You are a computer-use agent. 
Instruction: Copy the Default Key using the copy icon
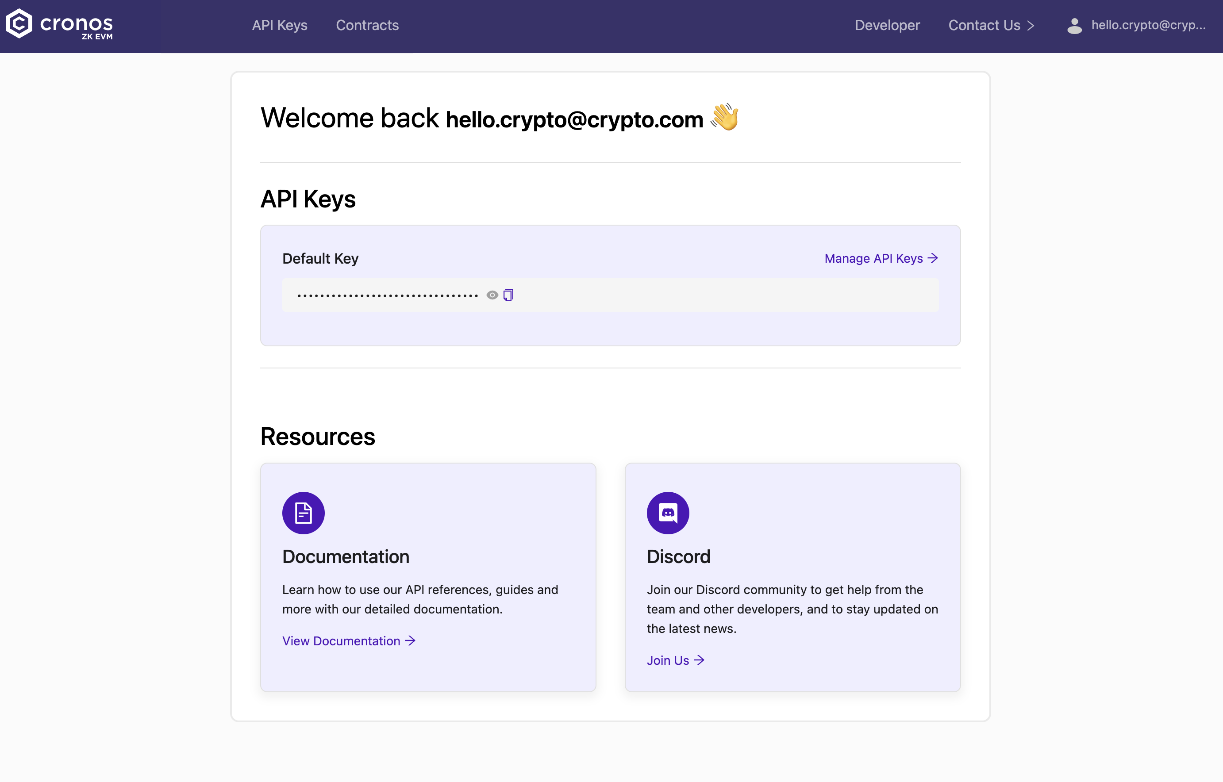(508, 295)
